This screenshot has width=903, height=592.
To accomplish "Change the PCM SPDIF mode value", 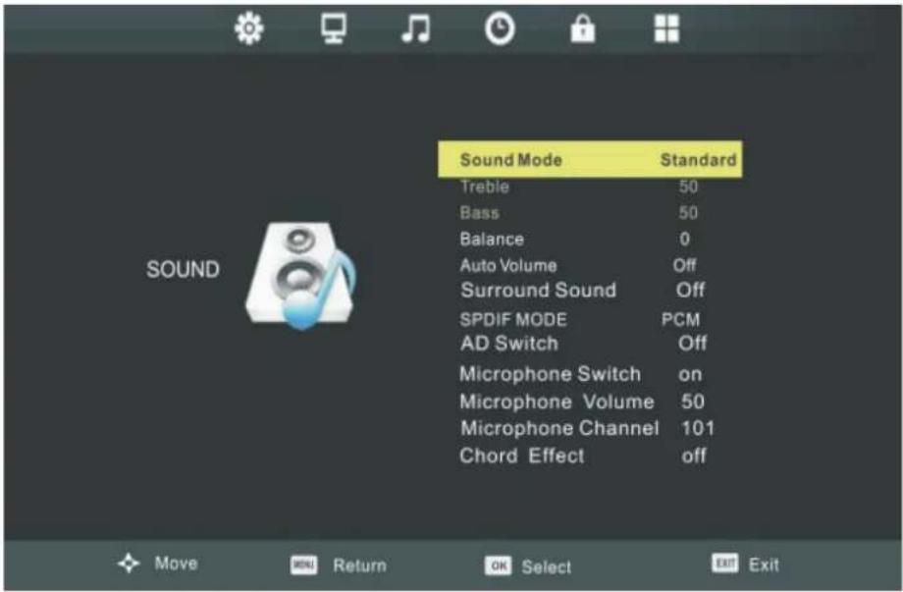I will point(681,320).
